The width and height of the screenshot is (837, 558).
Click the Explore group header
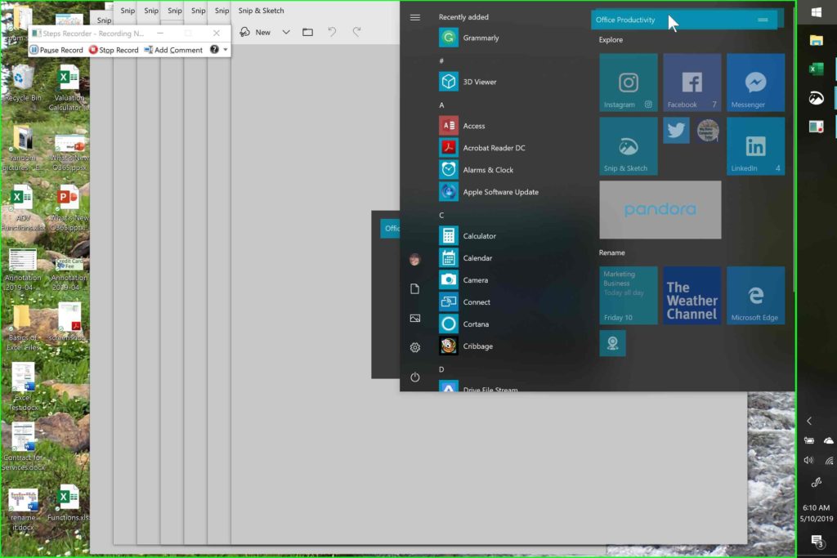pyautogui.click(x=611, y=40)
